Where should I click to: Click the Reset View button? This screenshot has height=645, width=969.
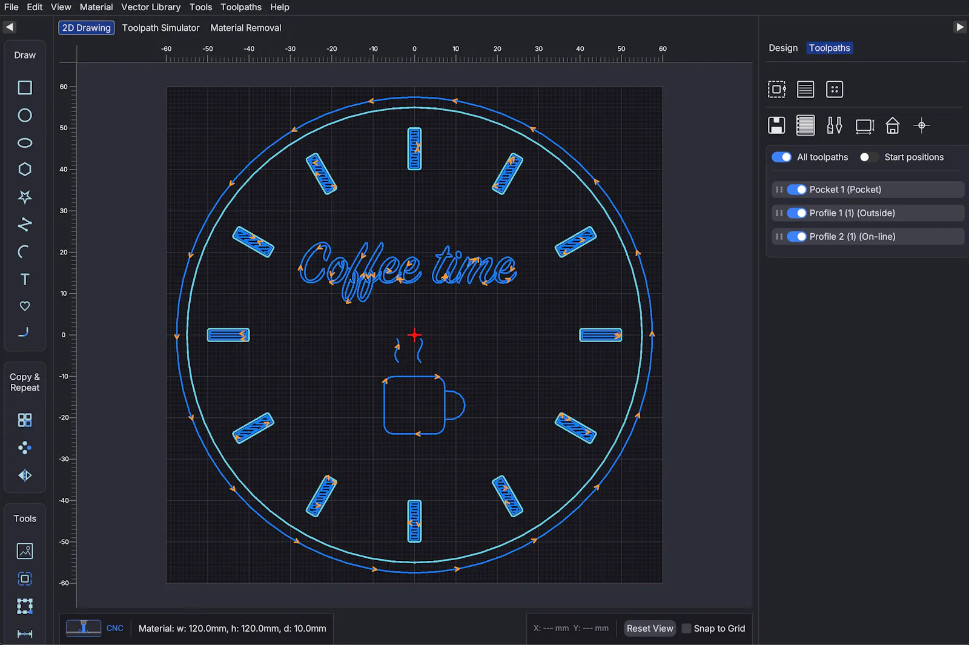(x=650, y=629)
